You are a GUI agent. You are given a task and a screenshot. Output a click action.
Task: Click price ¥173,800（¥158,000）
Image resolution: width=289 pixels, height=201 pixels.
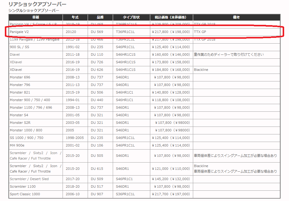[171, 62]
